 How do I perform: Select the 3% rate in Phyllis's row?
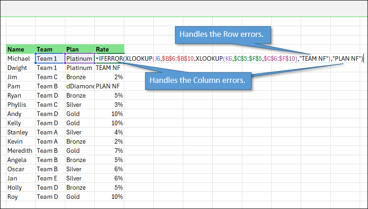[x=109, y=104]
